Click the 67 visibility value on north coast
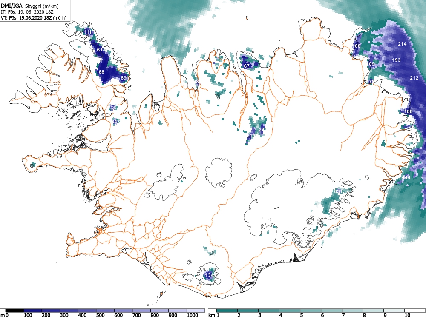Screen dimensions: 426x319 247,66
